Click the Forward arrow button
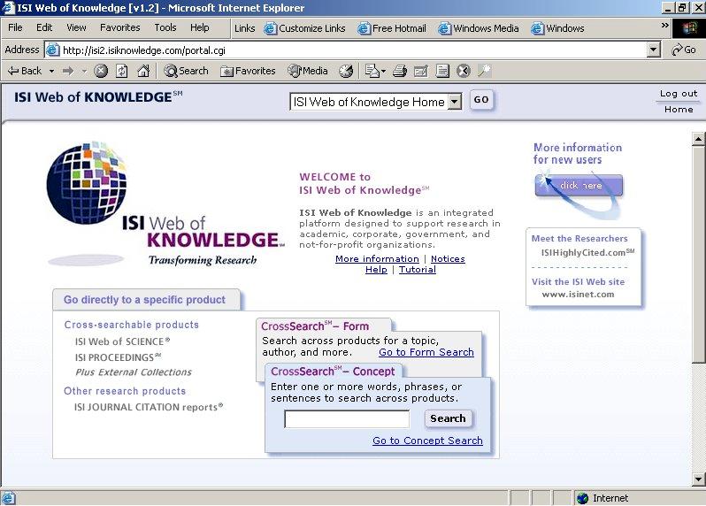The width and height of the screenshot is (706, 506). [68, 71]
